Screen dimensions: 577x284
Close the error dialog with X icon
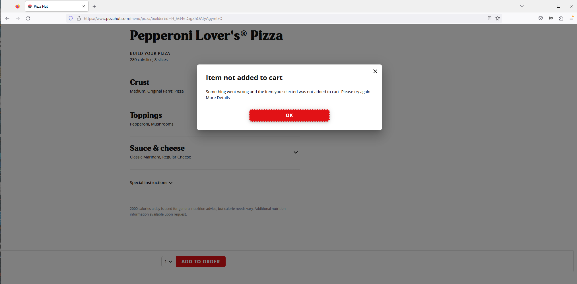coord(375,71)
